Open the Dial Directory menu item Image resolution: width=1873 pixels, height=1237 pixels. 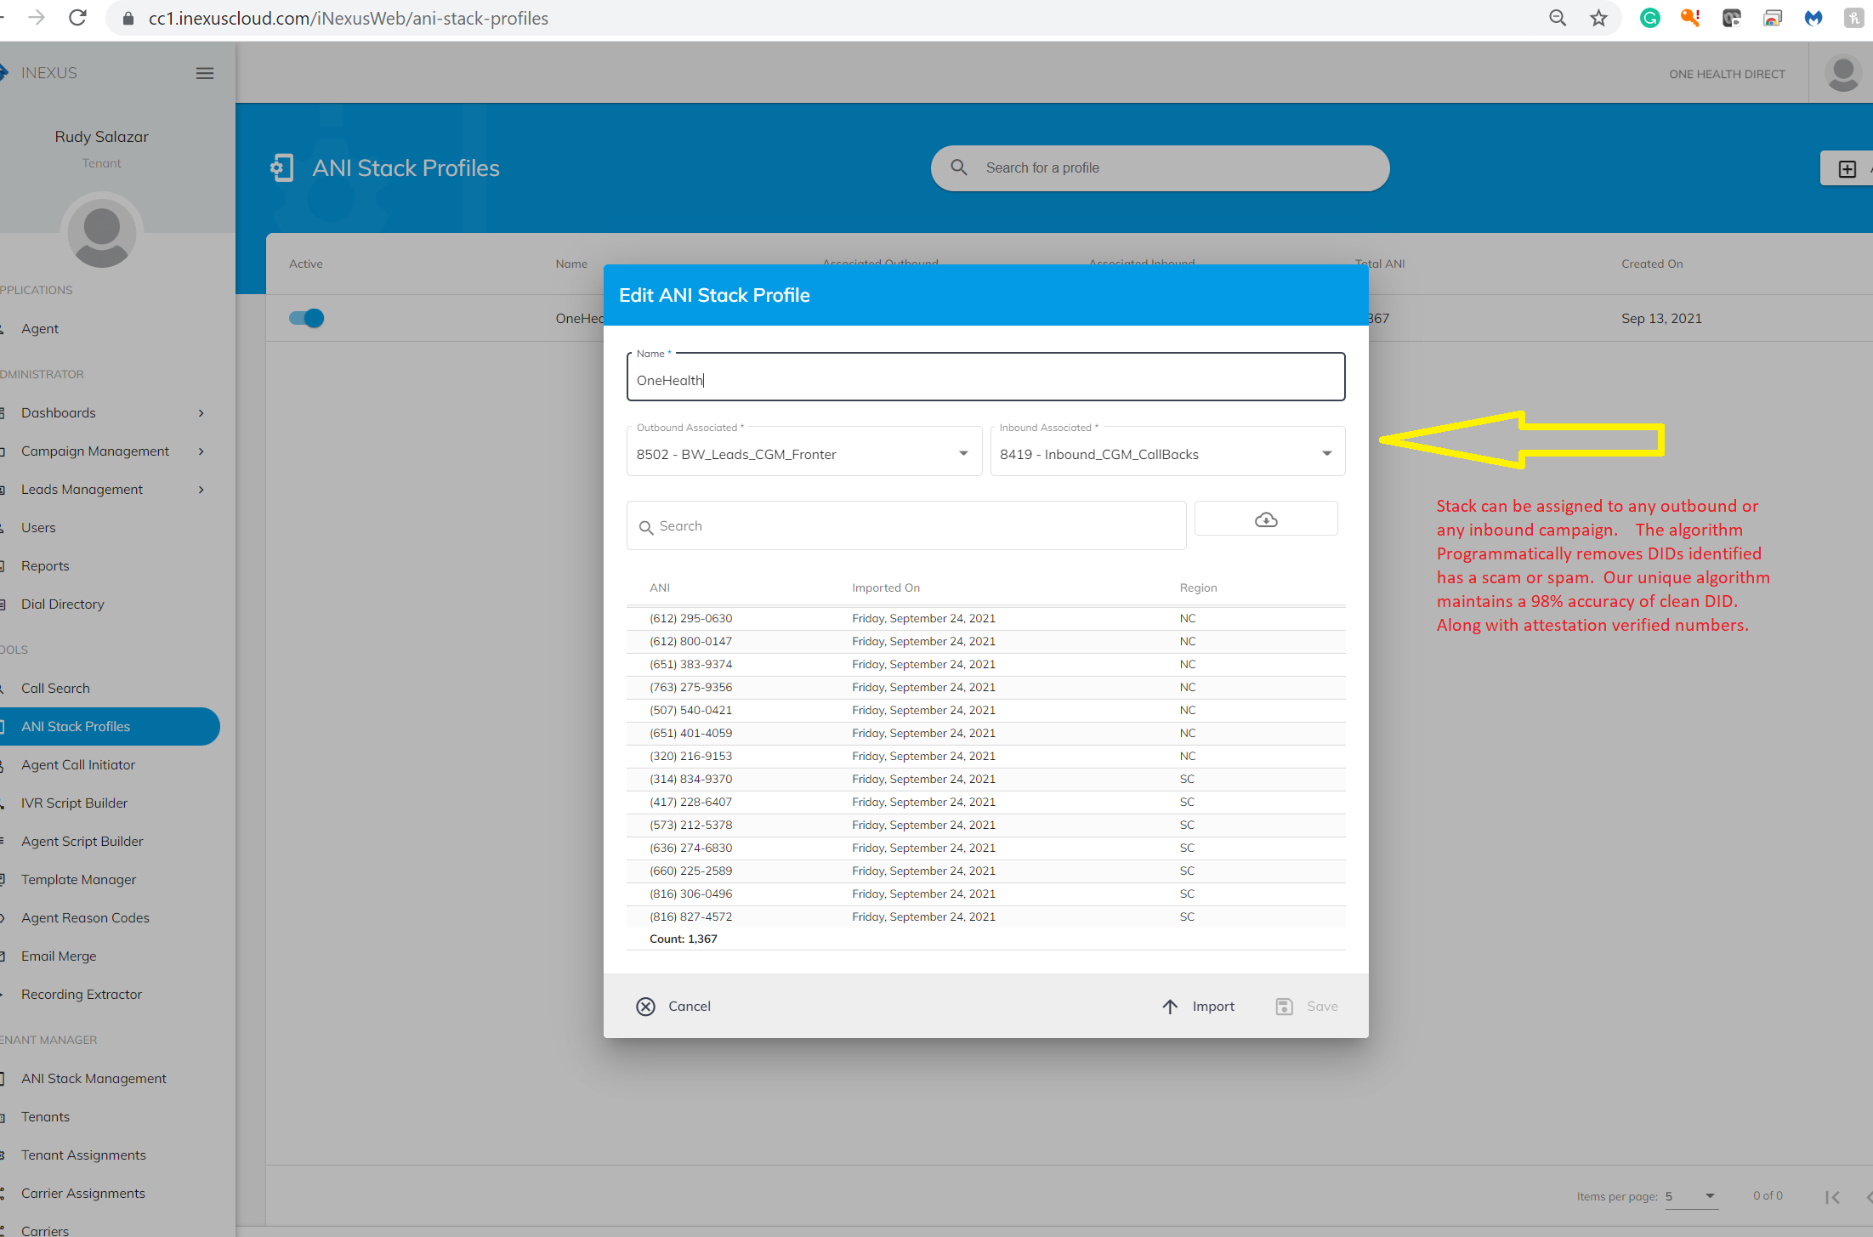click(x=63, y=604)
